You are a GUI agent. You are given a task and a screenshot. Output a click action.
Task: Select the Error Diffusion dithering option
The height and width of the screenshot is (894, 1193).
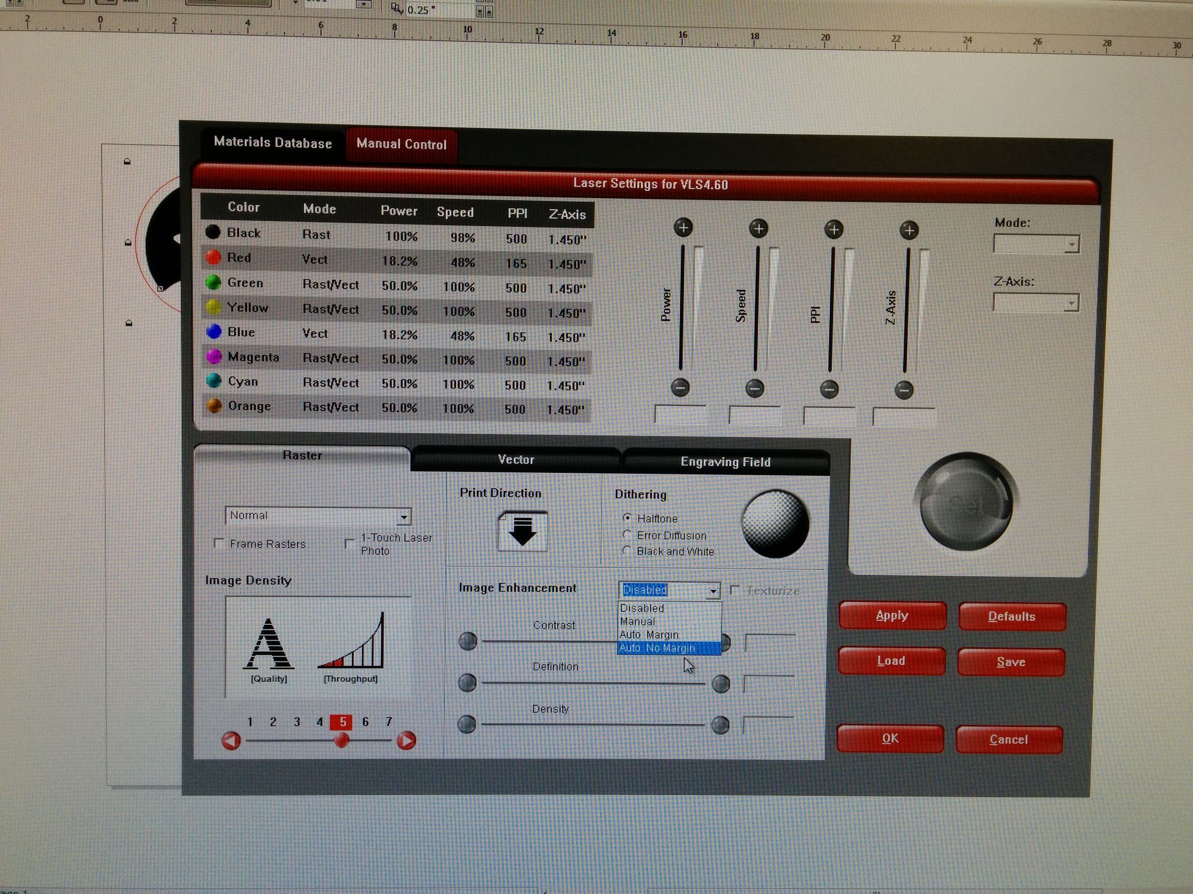[x=627, y=534]
